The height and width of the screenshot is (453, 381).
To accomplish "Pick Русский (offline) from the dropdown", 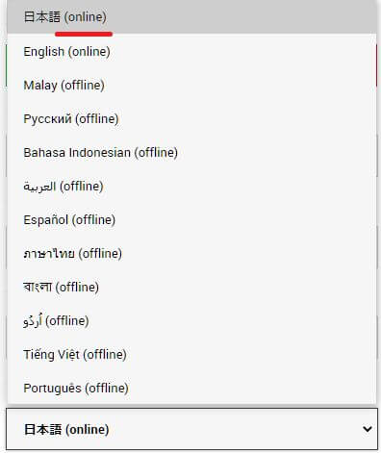I will (x=191, y=118).
